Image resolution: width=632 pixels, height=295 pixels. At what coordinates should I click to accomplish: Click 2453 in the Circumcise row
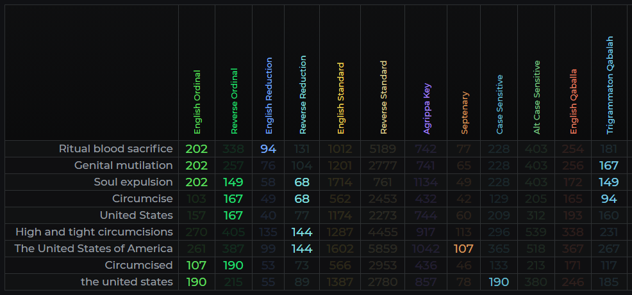383,199
